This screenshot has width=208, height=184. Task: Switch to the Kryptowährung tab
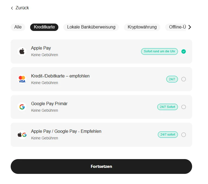pyautogui.click(x=142, y=27)
